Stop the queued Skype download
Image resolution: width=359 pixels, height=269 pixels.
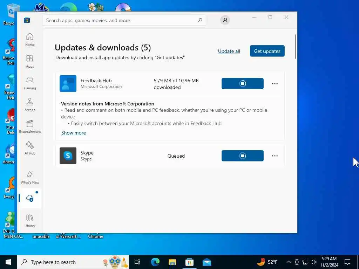click(243, 156)
